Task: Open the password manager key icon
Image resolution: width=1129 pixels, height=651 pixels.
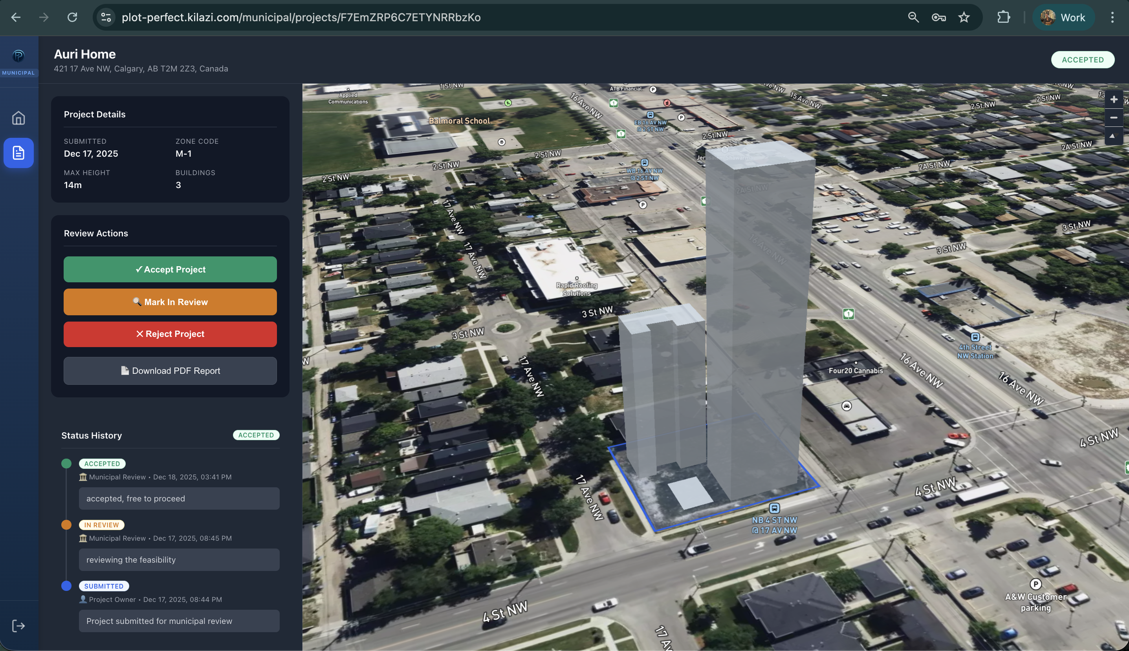Action: (x=938, y=17)
